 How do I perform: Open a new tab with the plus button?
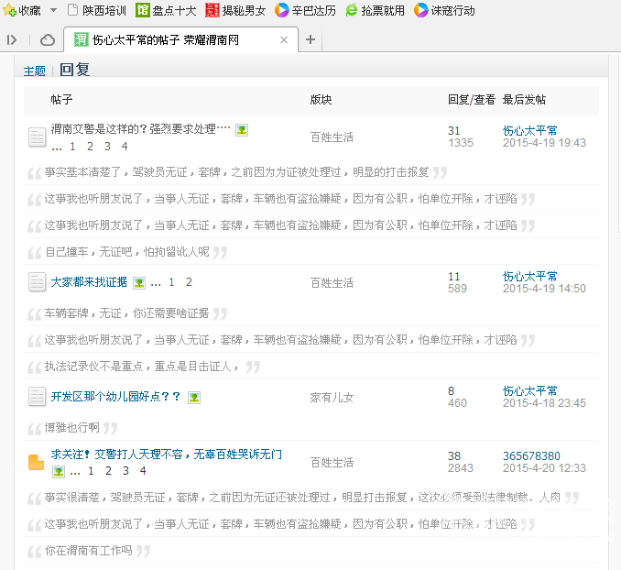pyautogui.click(x=310, y=39)
